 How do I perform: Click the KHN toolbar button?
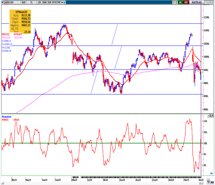click(x=44, y=2)
